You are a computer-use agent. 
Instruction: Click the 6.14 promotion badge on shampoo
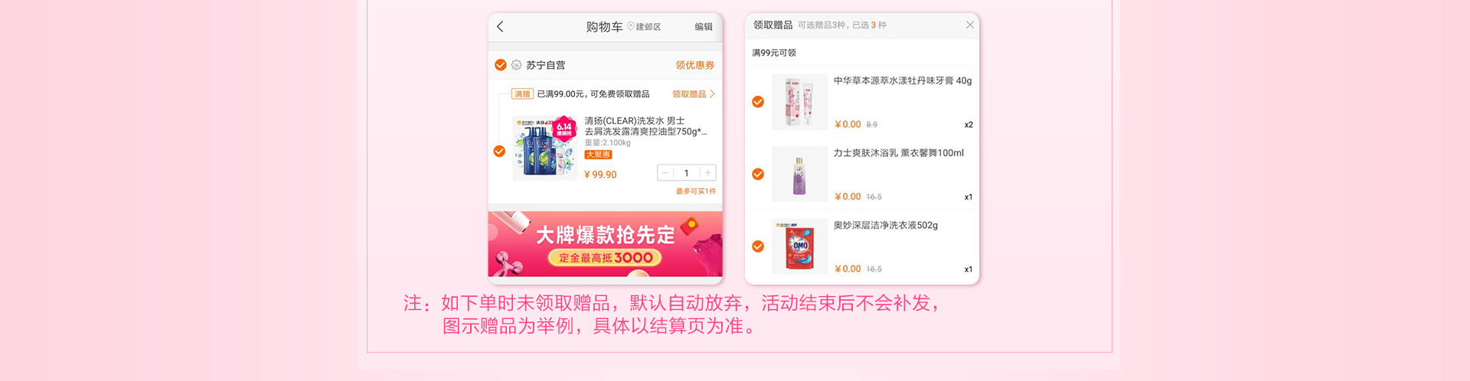tap(563, 128)
